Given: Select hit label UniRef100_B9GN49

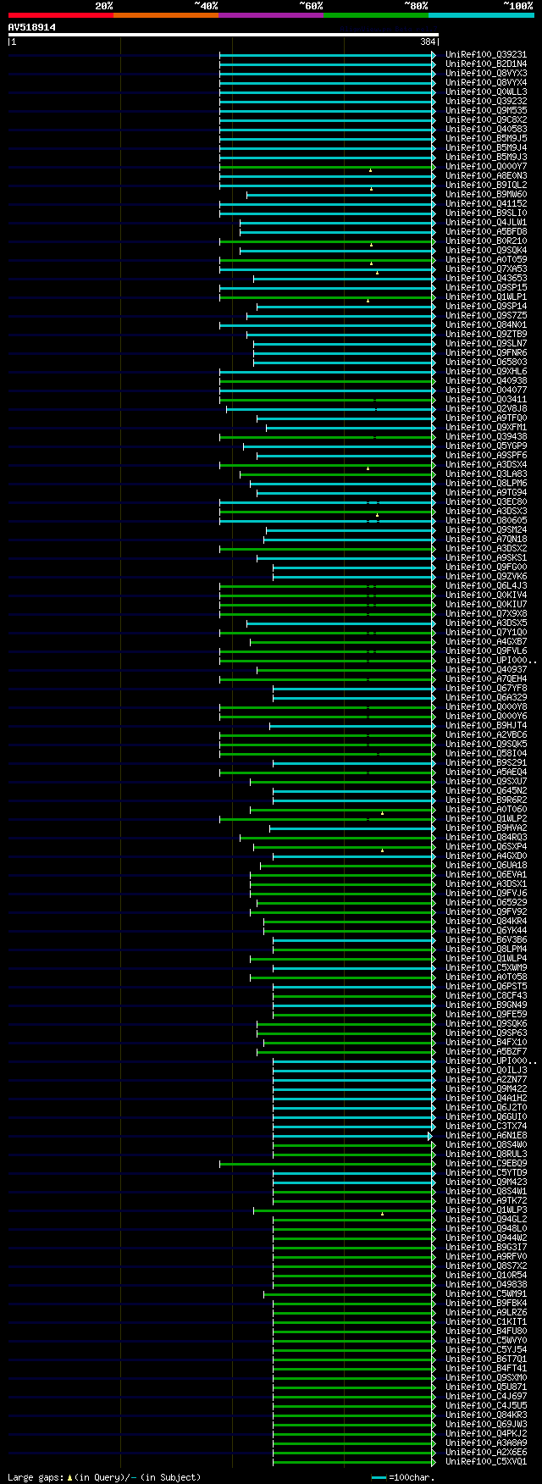Looking at the screenshot, I should coord(486,1005).
